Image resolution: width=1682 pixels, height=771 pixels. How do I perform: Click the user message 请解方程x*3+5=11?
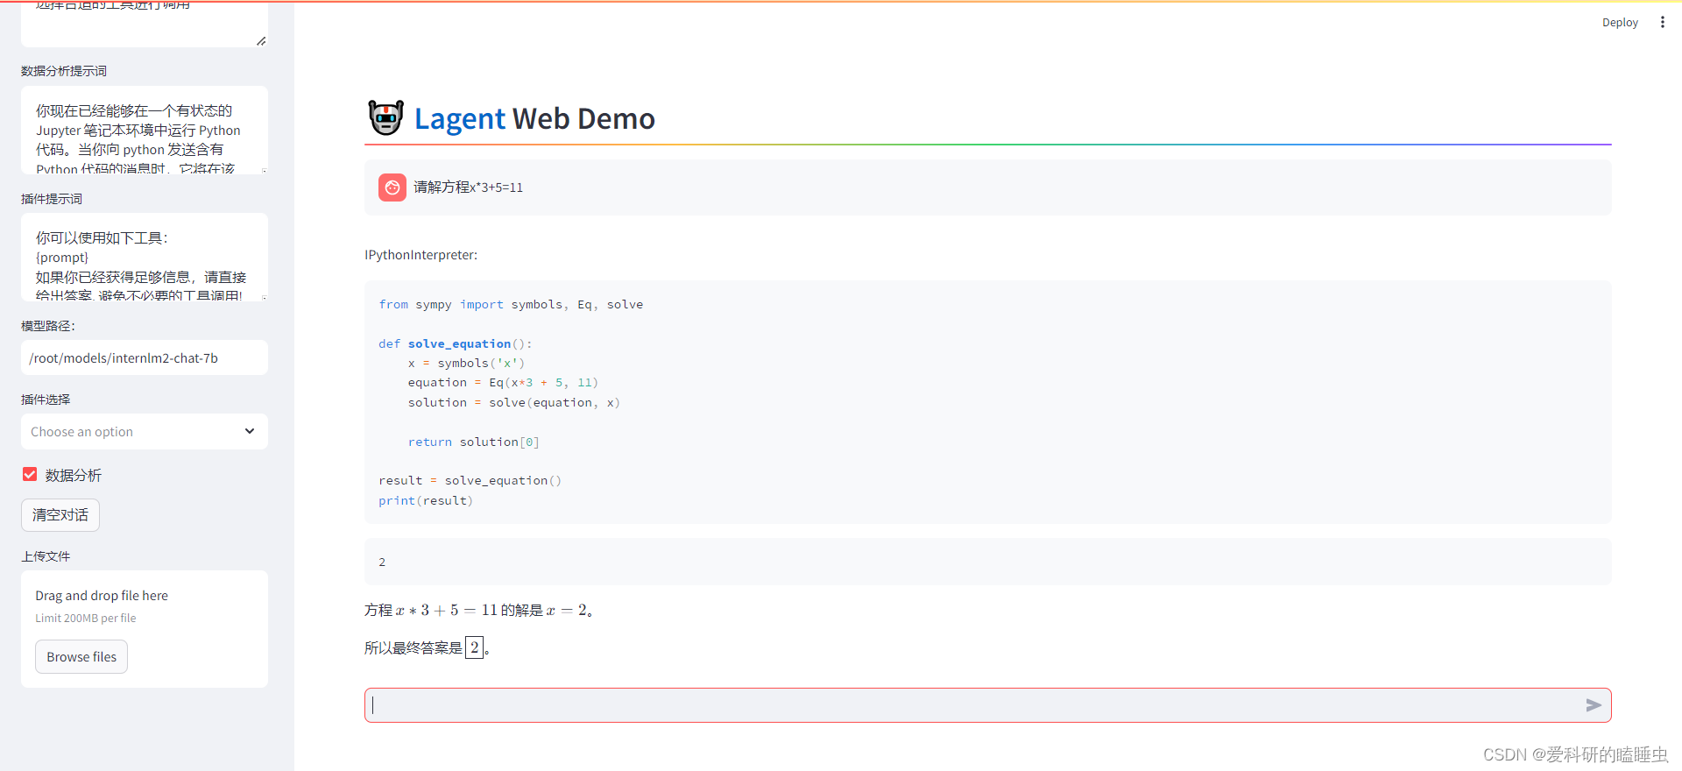coord(468,187)
